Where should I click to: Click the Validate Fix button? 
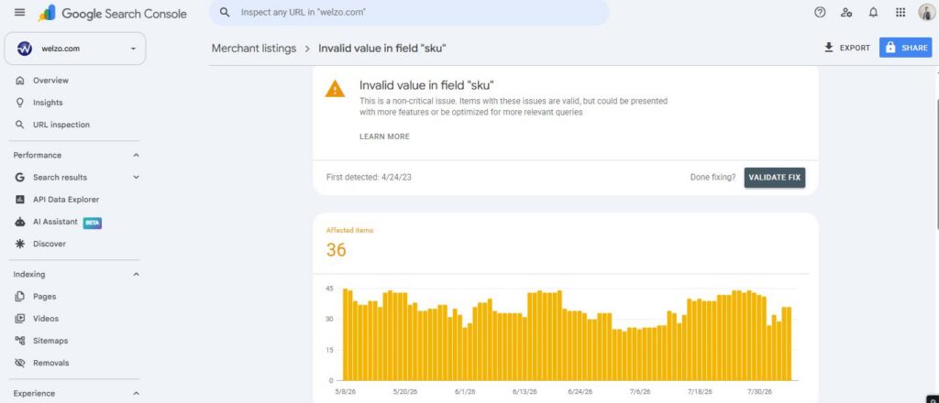[775, 178]
